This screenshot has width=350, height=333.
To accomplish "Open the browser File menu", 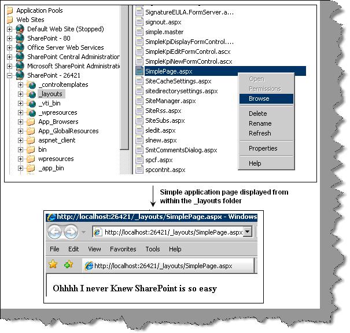I will click(55, 249).
